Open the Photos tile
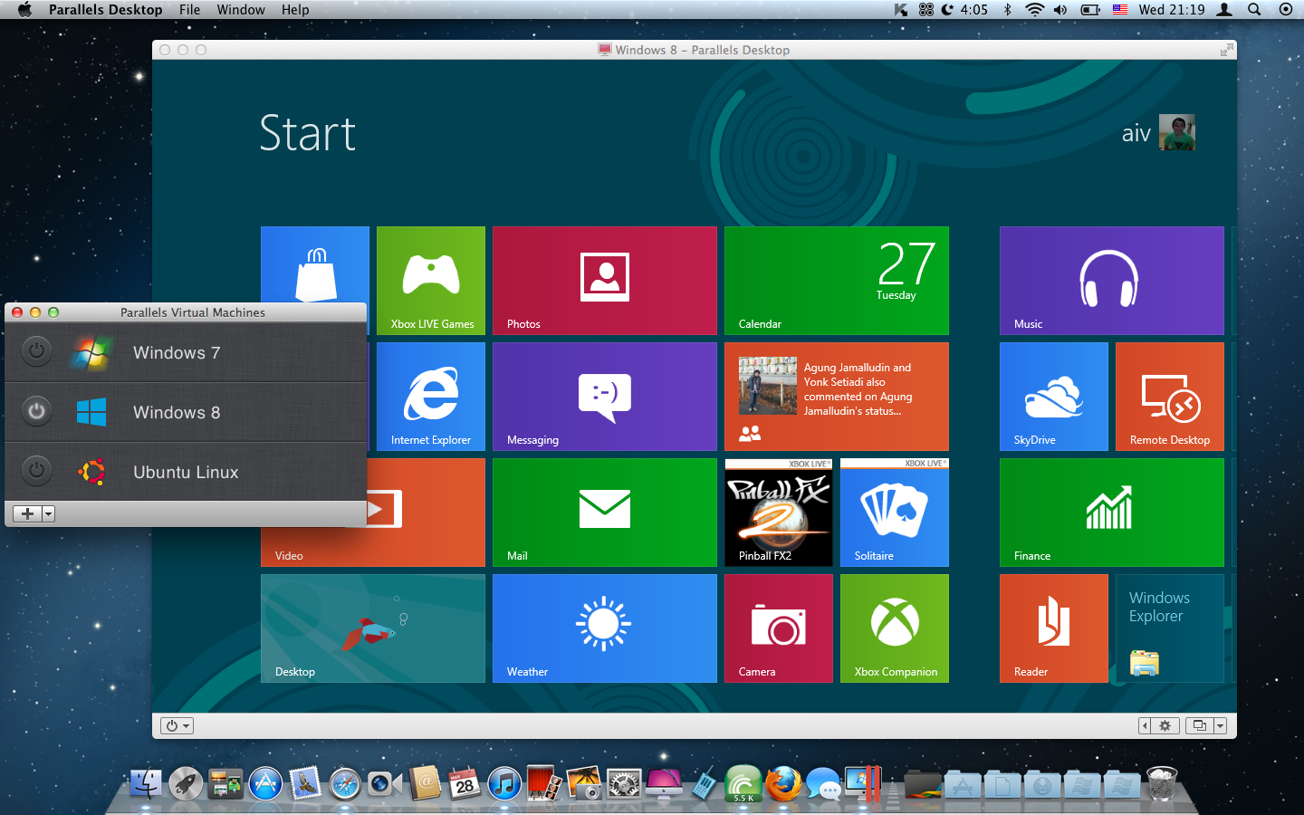Viewport: 1304px width, 815px height. [x=605, y=281]
